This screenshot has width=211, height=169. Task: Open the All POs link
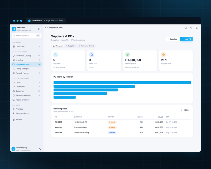pos(185,110)
